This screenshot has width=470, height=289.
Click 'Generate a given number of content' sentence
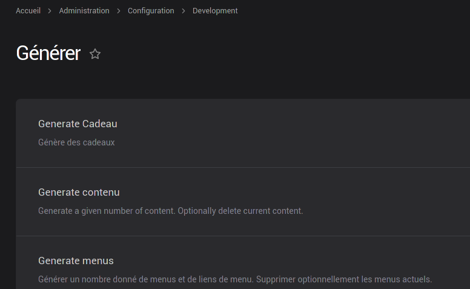pos(106,211)
